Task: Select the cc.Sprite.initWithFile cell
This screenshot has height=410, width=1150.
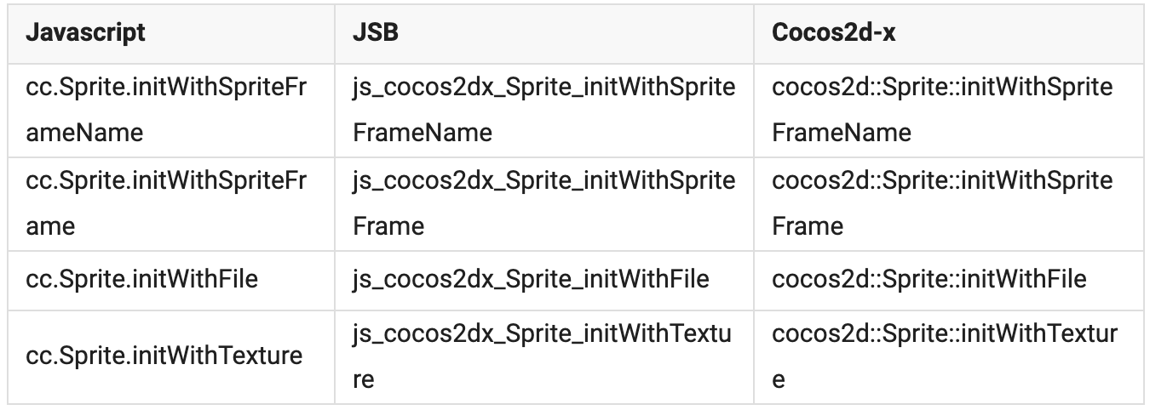Action: click(142, 279)
